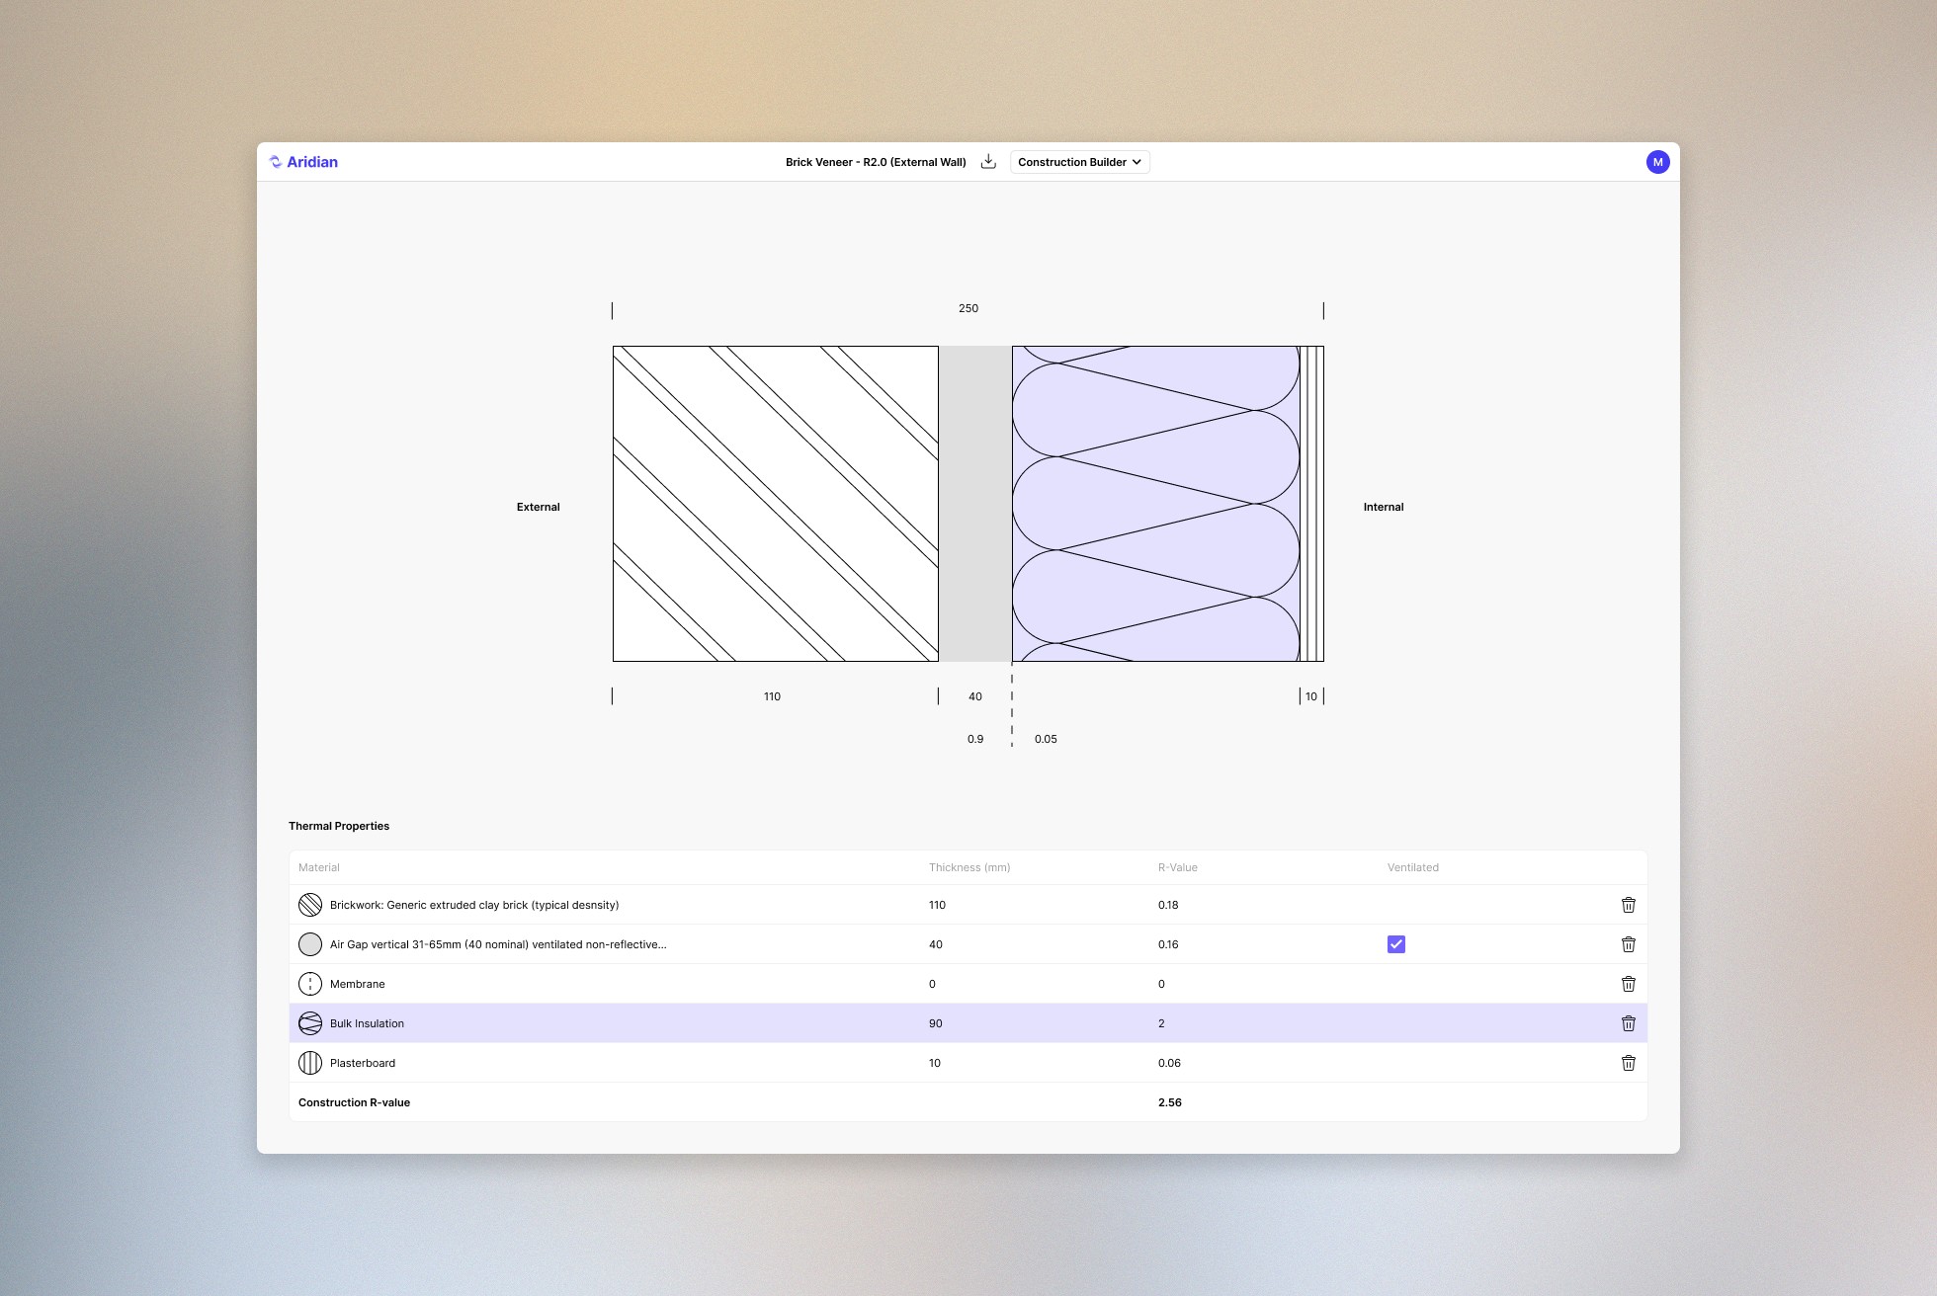Edit Plasterboard R-Value 0.06

[1169, 1063]
